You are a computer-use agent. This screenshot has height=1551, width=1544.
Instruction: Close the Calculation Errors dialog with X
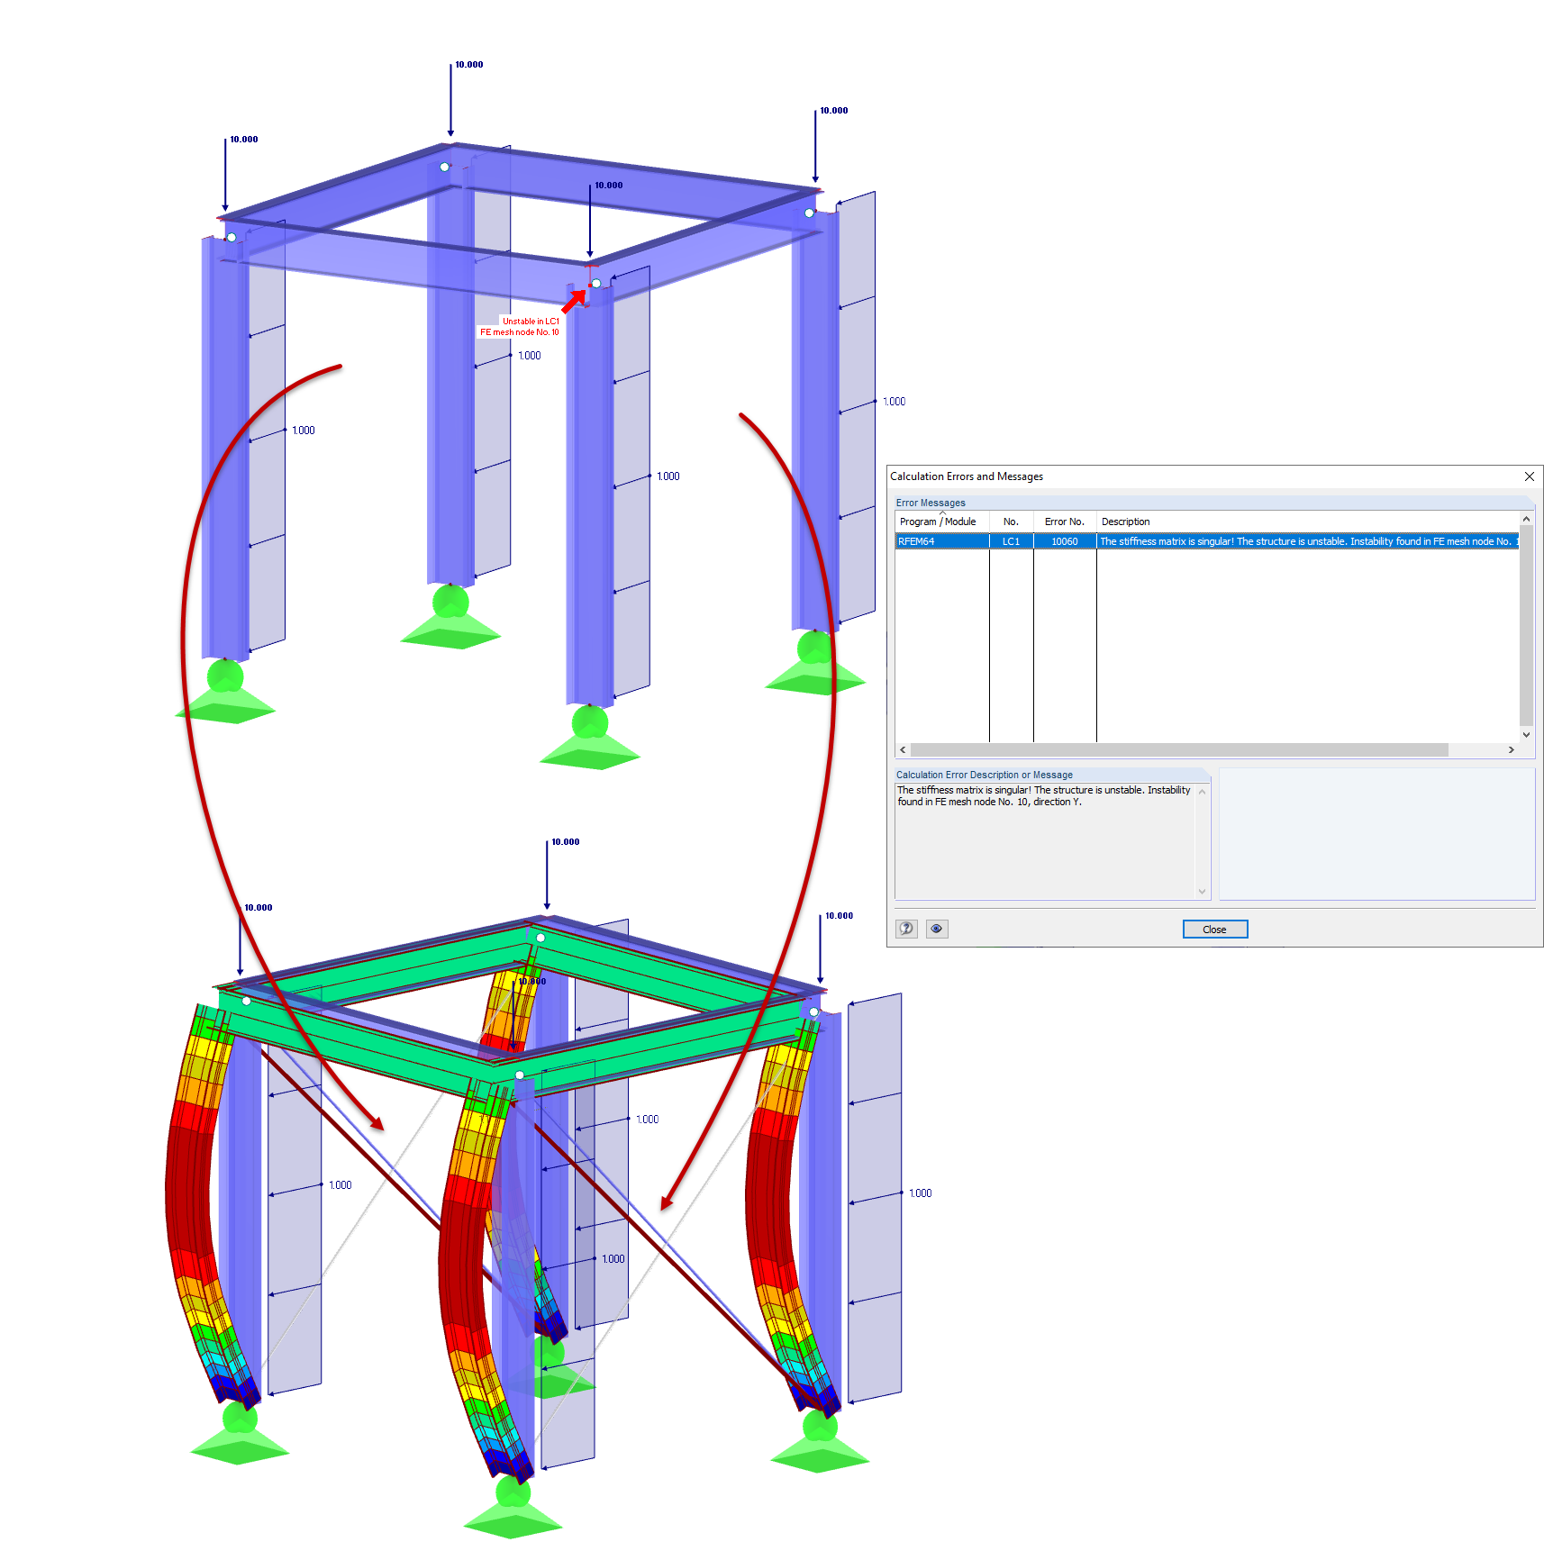tap(1529, 476)
